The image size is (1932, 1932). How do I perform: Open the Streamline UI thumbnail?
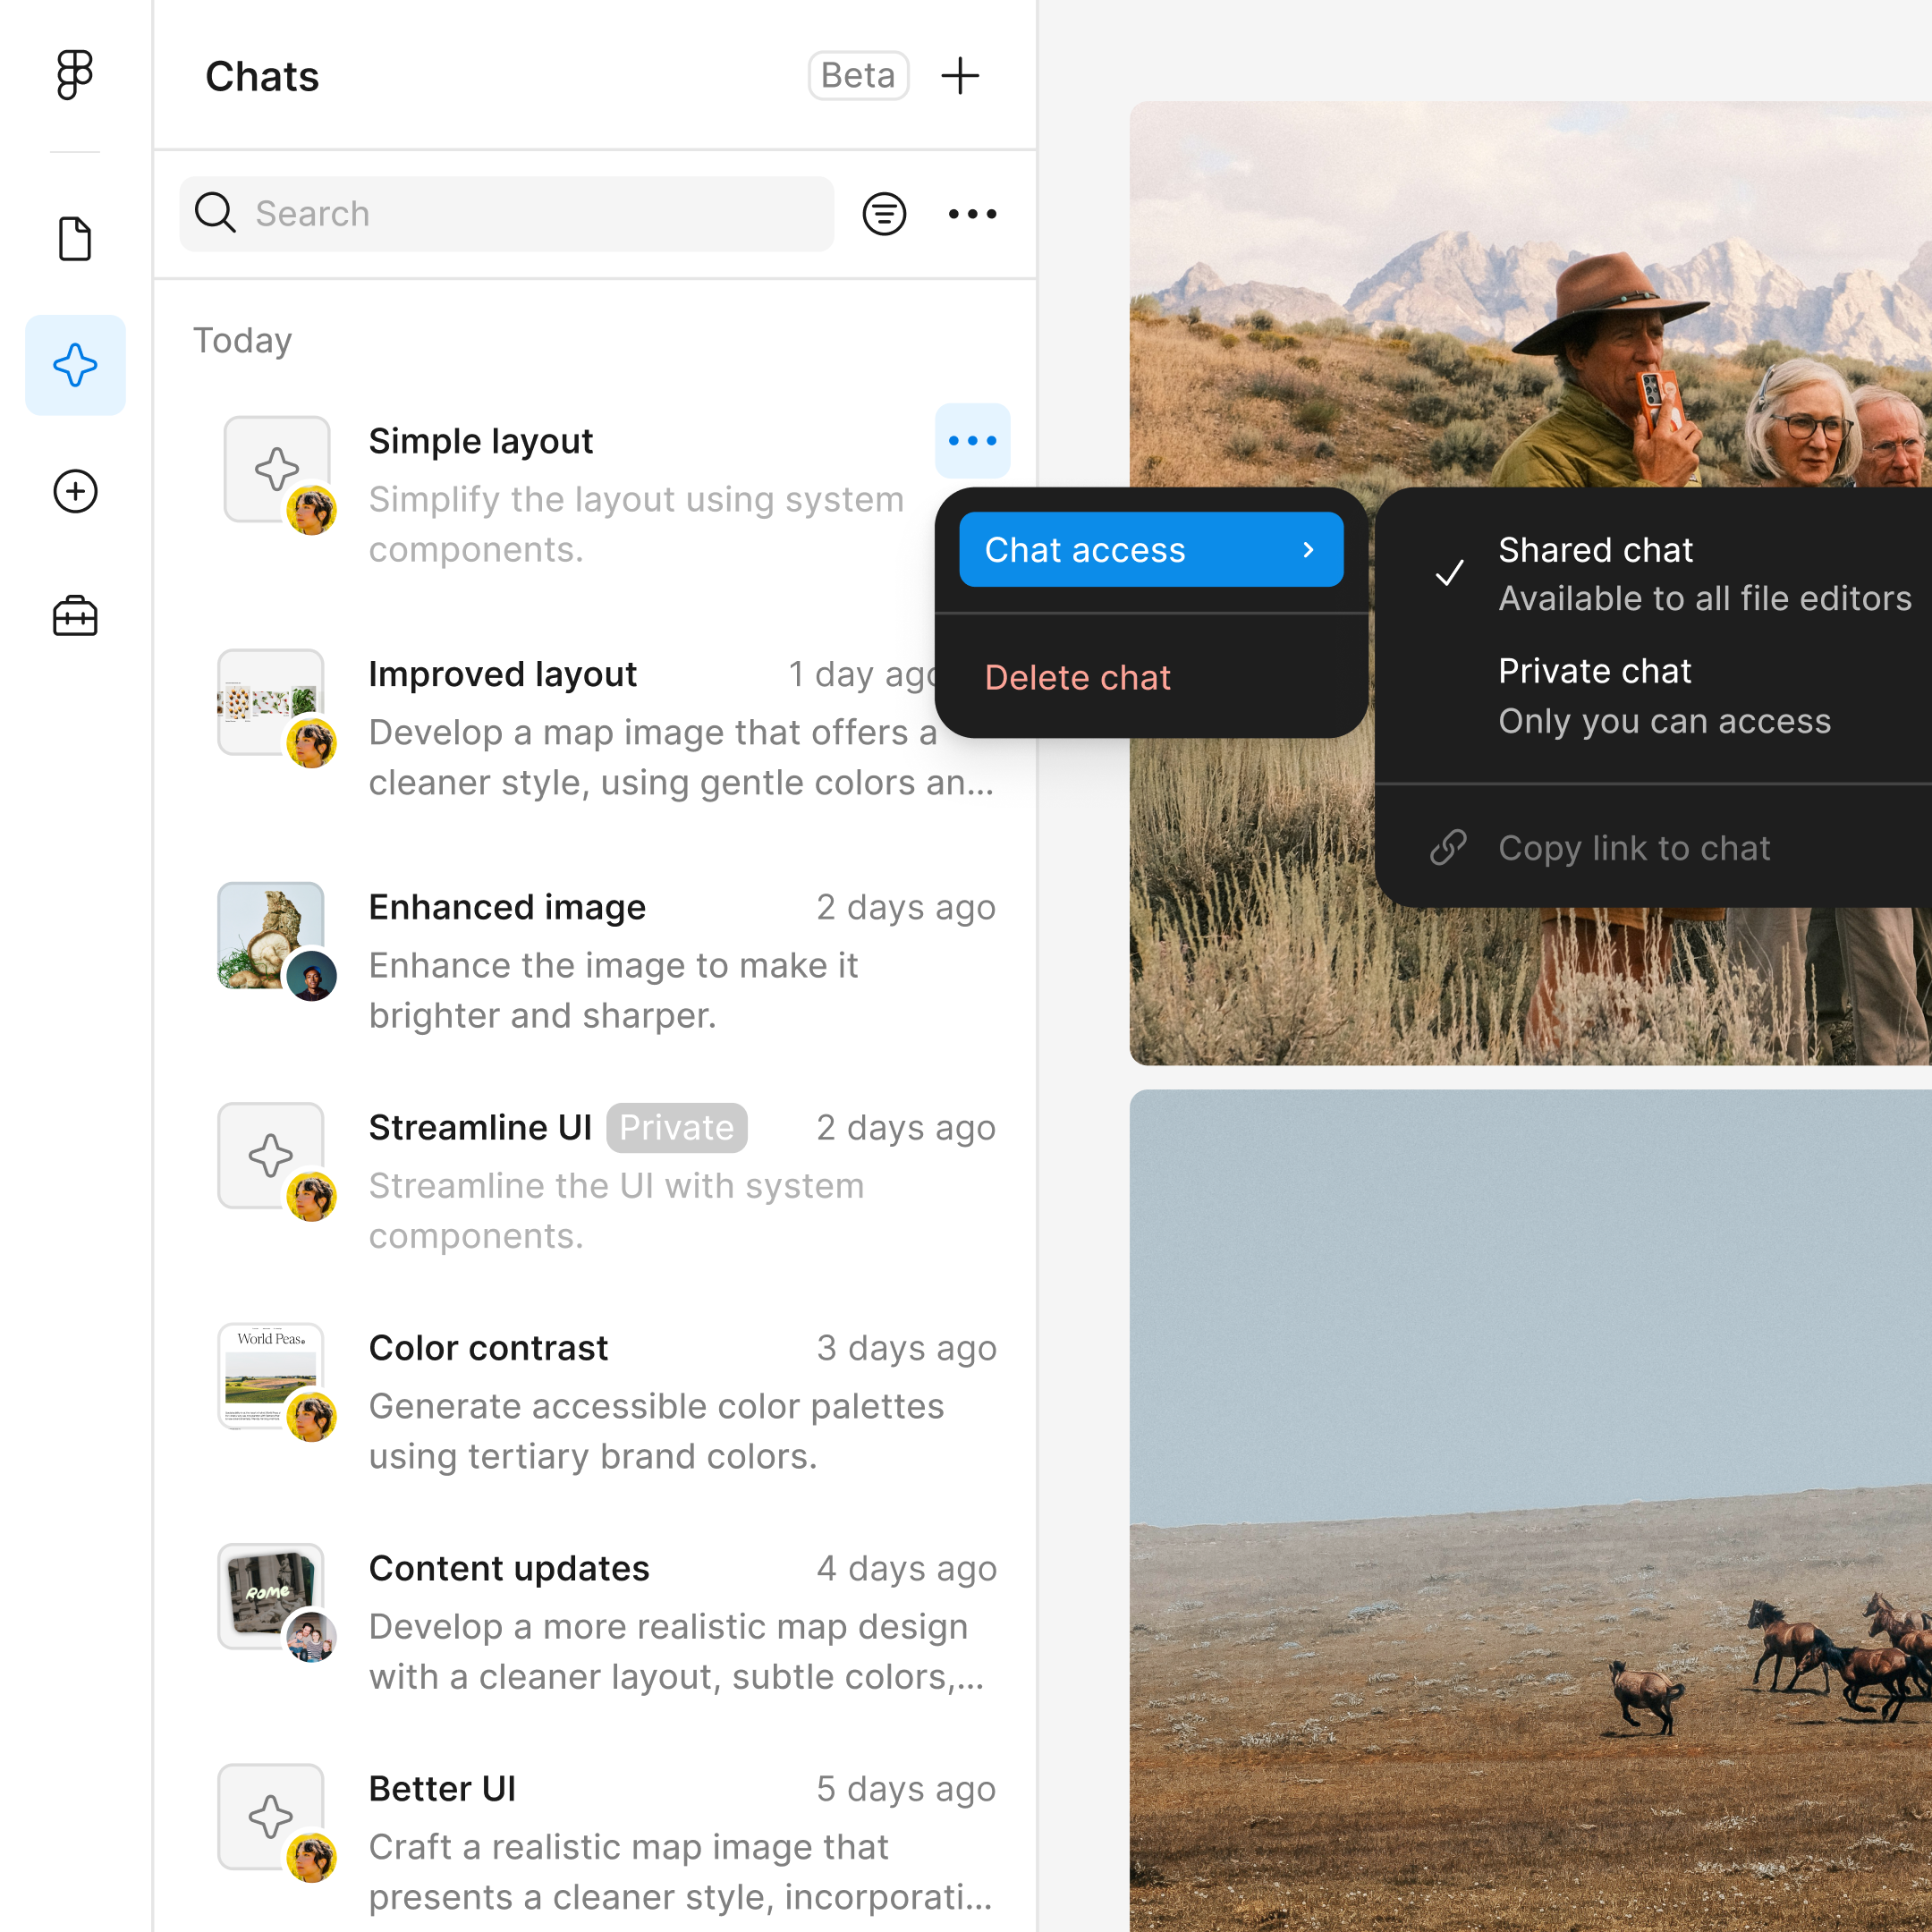click(271, 1155)
